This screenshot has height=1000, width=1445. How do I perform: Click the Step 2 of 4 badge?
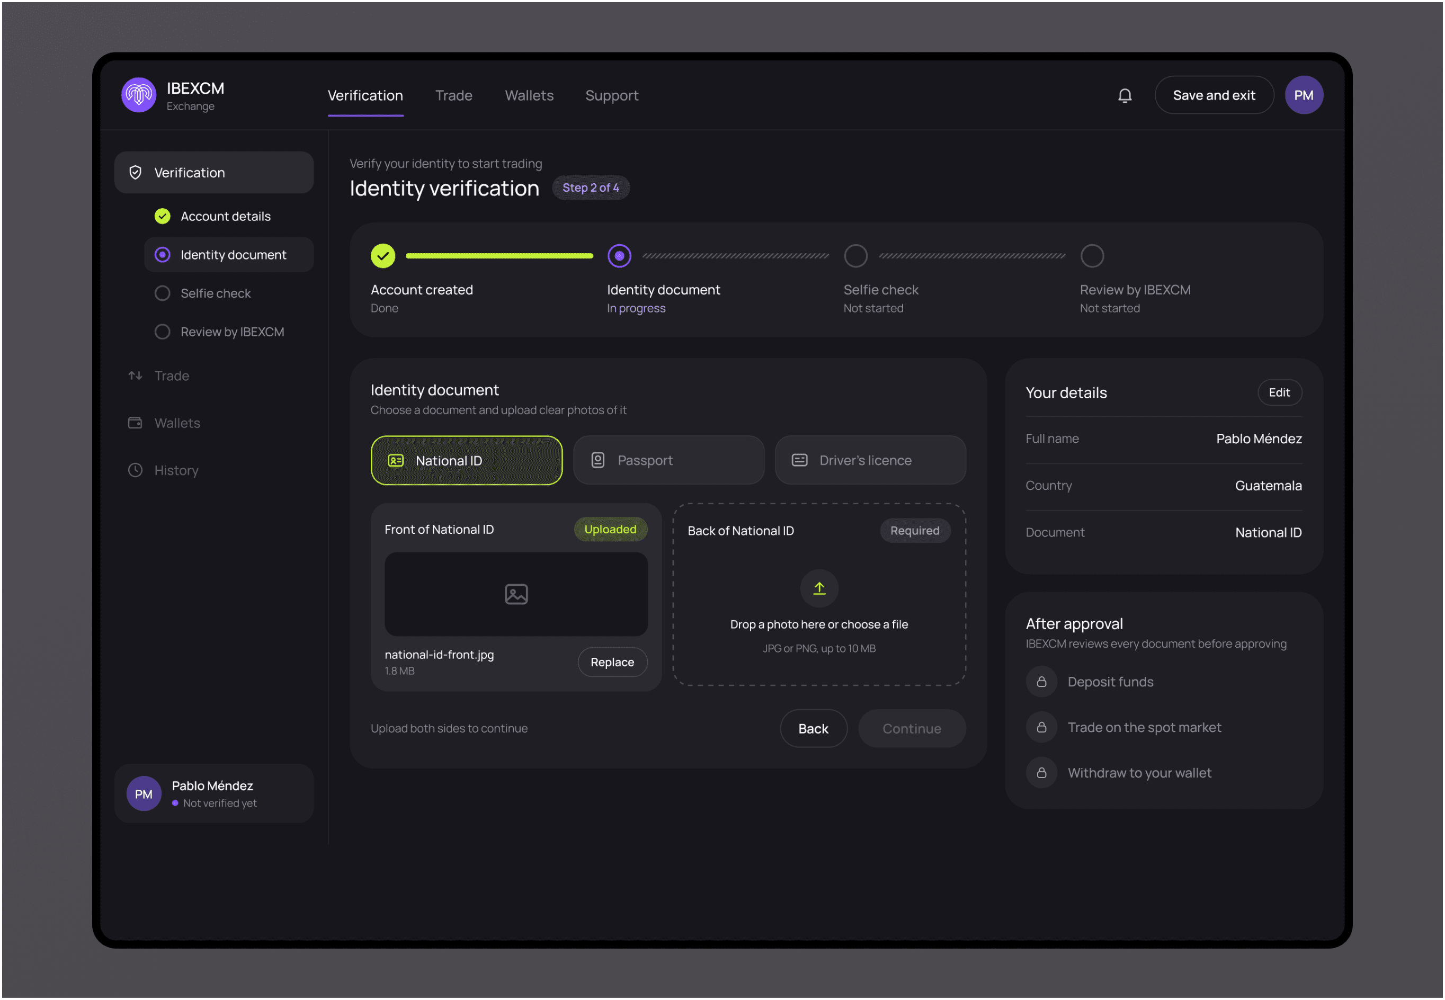[x=590, y=188]
